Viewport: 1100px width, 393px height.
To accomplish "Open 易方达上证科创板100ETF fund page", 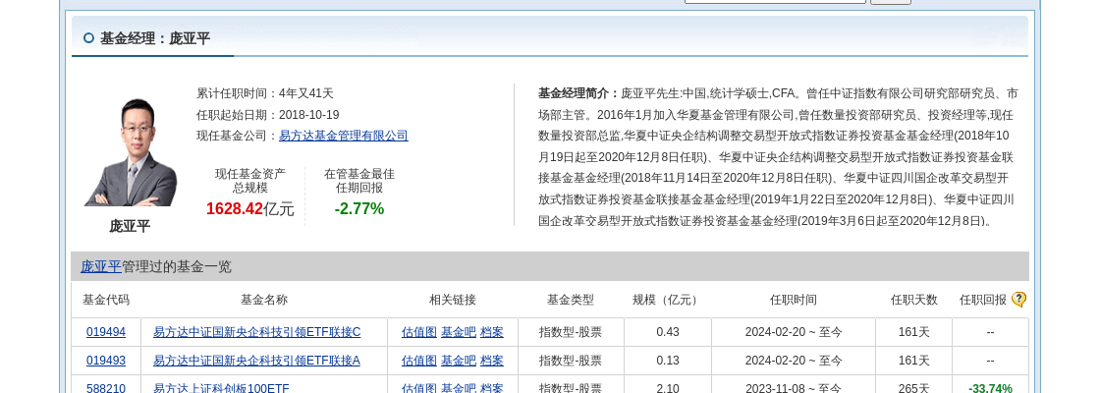I will (x=221, y=388).
